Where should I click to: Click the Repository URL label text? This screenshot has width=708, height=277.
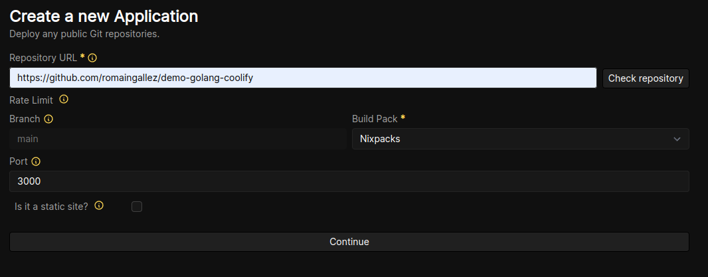(43, 58)
